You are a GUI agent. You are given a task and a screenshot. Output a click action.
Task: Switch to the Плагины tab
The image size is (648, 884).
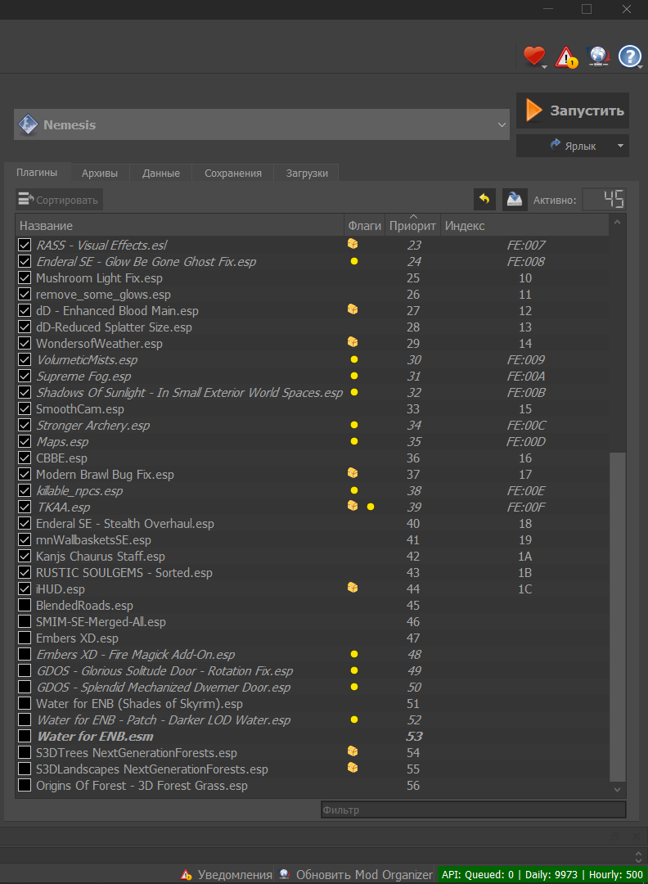[x=37, y=172]
